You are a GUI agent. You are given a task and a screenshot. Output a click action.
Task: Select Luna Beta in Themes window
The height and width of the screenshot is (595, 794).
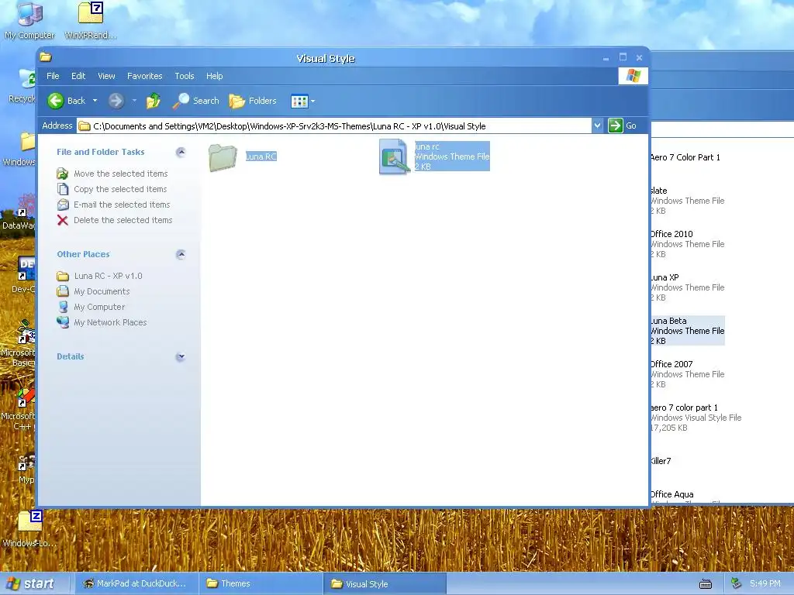coord(687,331)
